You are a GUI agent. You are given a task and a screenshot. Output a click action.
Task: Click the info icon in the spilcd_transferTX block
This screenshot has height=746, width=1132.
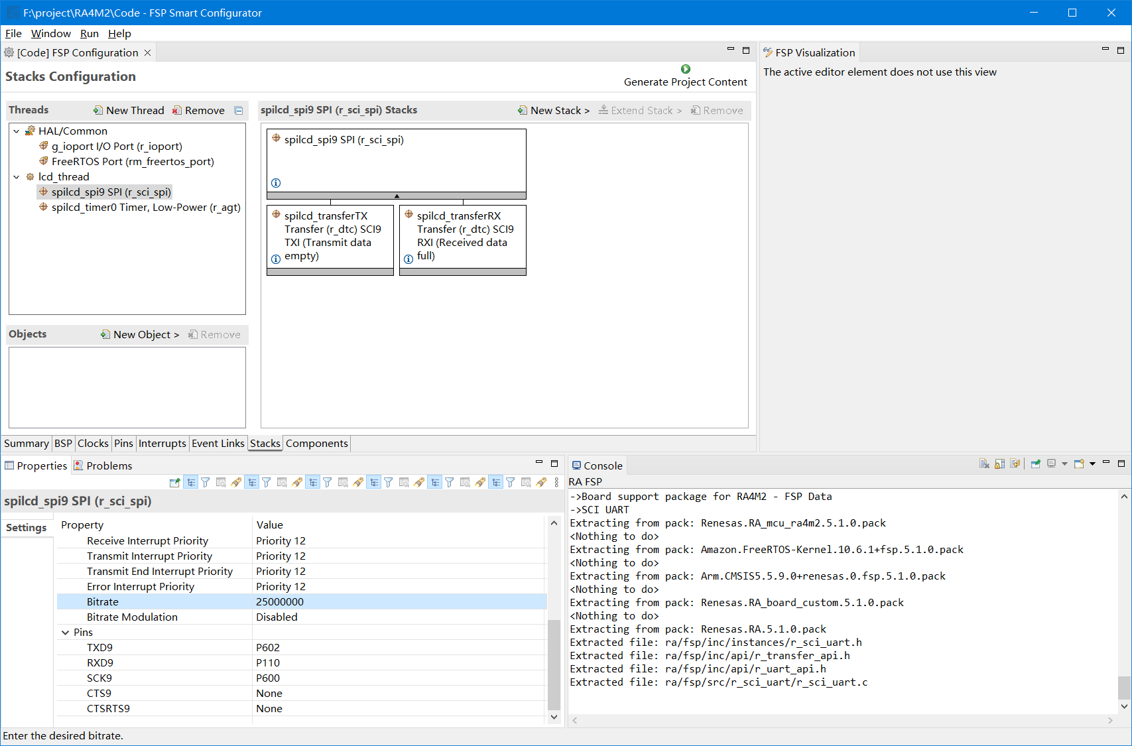[x=276, y=259]
